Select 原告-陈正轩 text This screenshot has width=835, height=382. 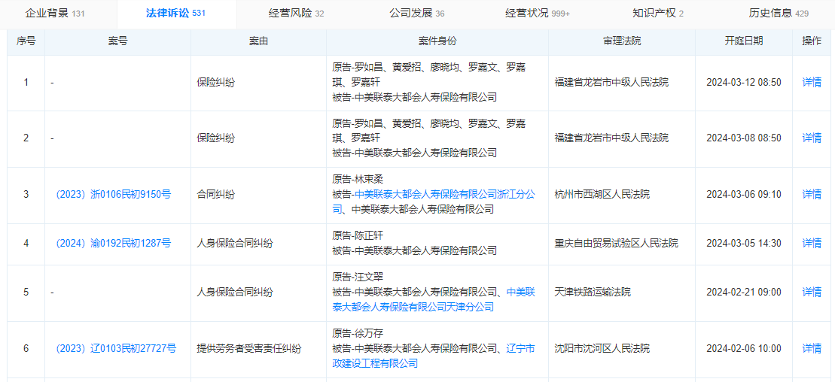click(358, 235)
